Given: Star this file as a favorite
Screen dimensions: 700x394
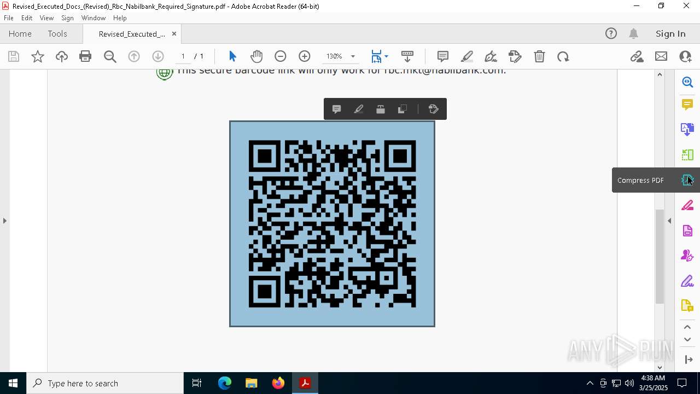Looking at the screenshot, I should coord(38,56).
